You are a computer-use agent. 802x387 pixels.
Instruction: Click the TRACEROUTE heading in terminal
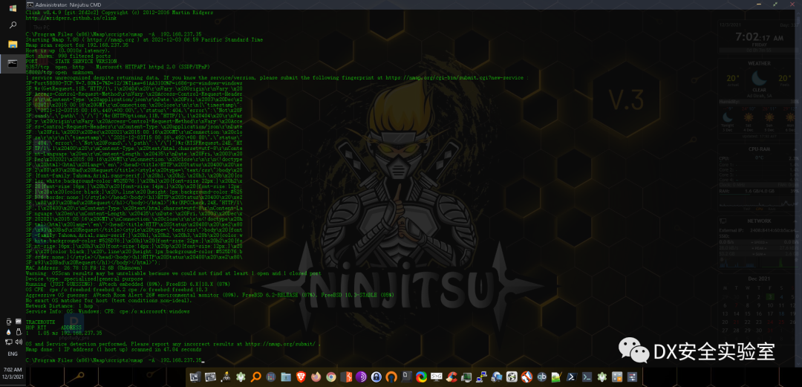pos(40,322)
